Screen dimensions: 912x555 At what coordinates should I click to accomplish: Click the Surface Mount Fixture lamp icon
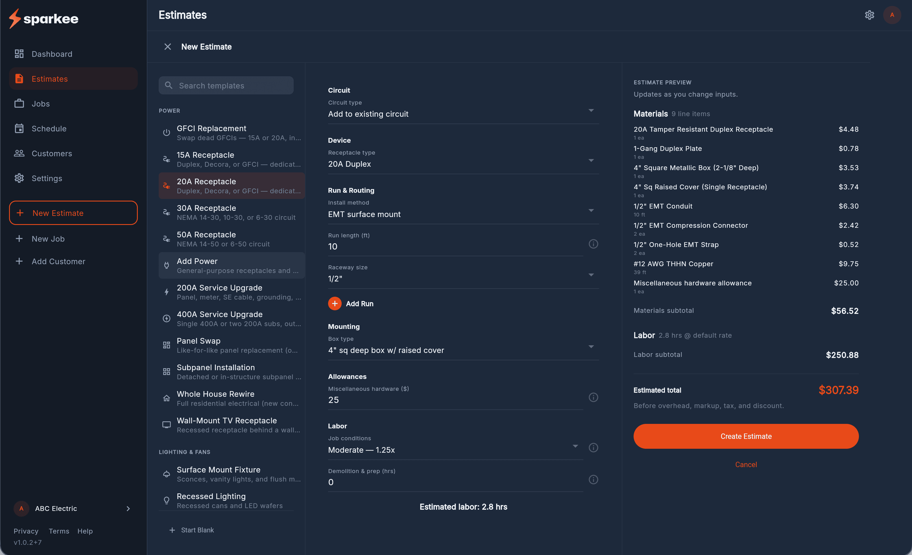(167, 474)
